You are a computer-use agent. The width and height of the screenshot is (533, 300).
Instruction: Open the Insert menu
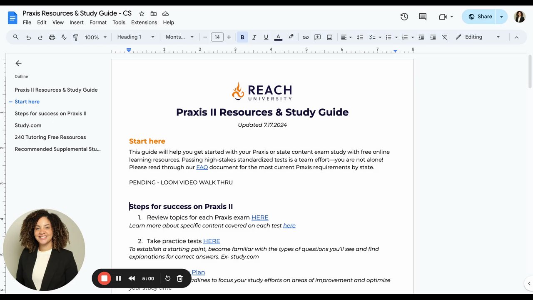(x=77, y=22)
